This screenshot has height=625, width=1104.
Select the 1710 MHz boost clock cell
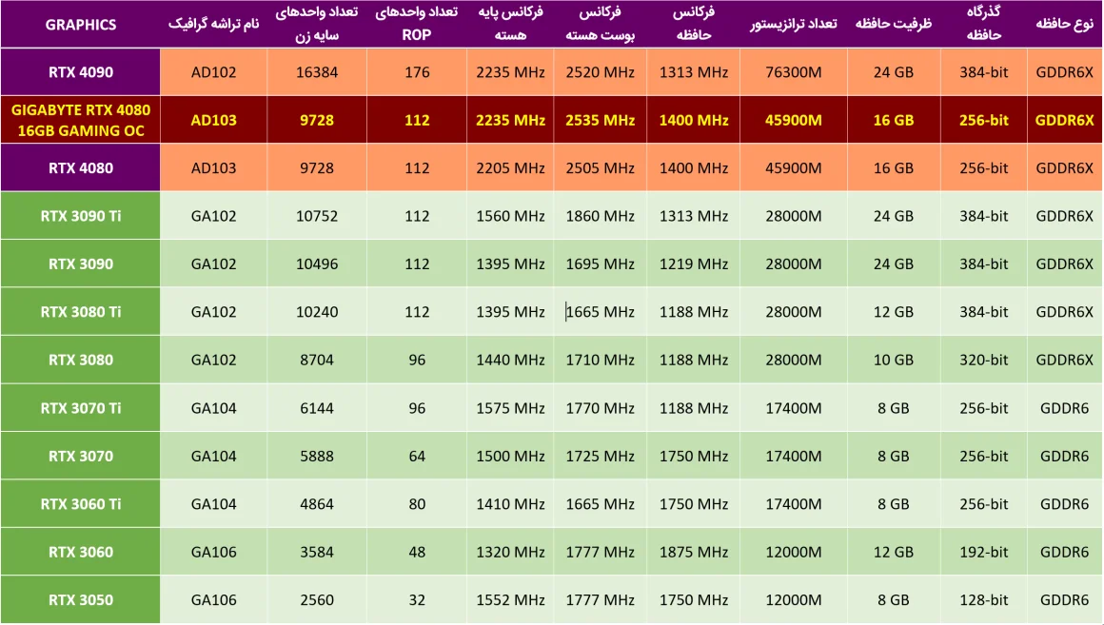(600, 360)
